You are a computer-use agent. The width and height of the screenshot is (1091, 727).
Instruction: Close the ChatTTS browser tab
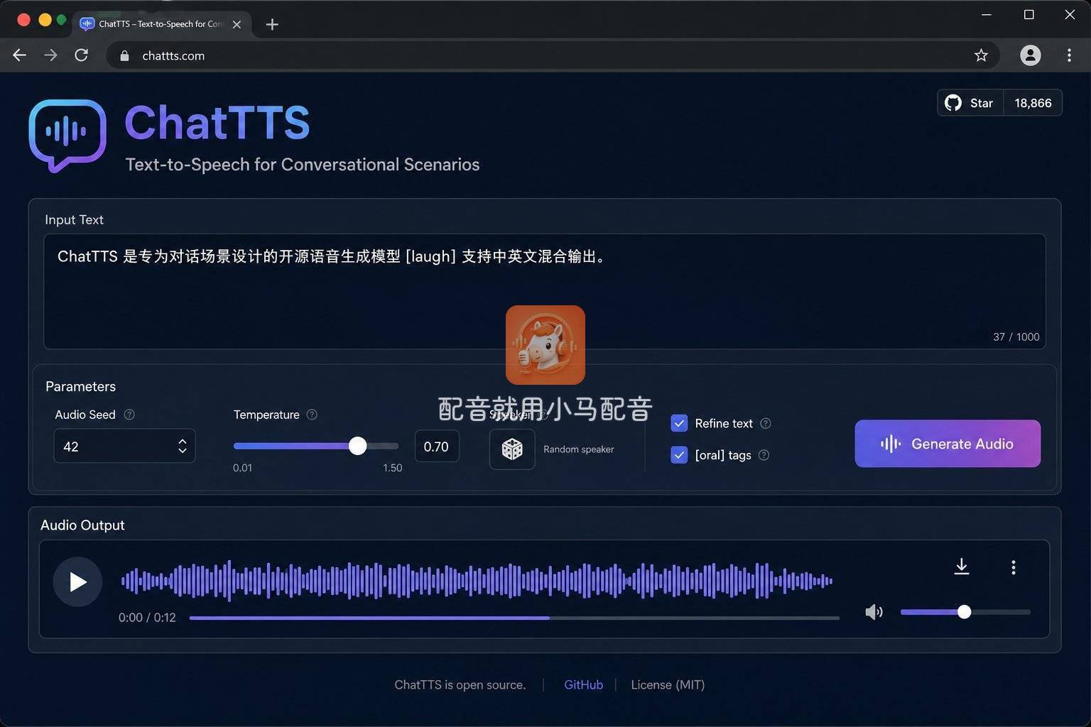237,24
